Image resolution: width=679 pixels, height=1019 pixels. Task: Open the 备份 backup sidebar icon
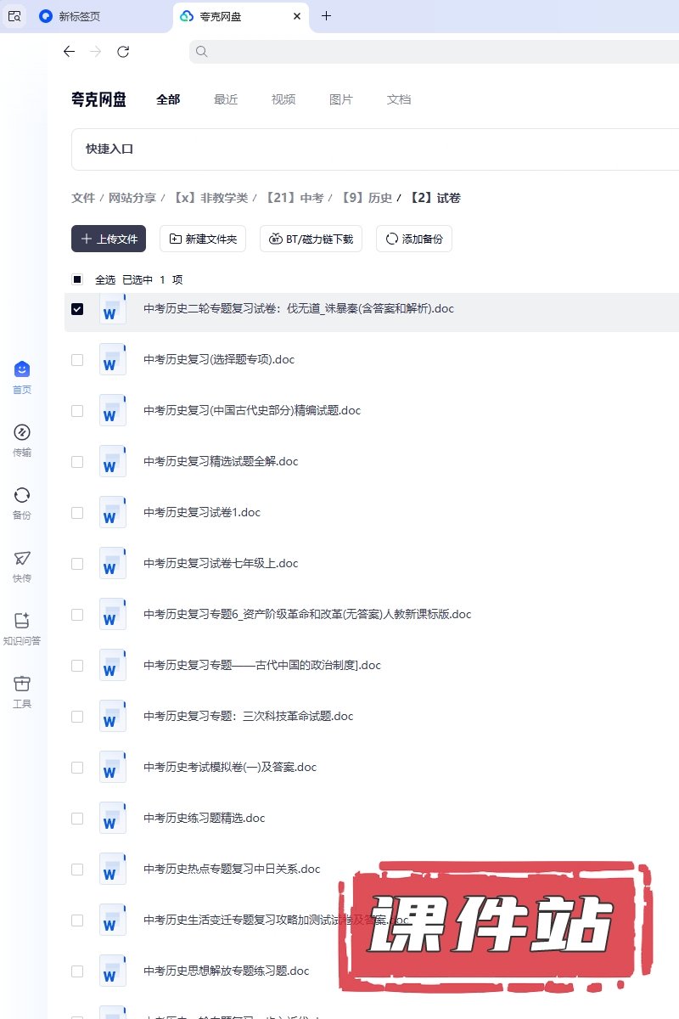tap(22, 496)
